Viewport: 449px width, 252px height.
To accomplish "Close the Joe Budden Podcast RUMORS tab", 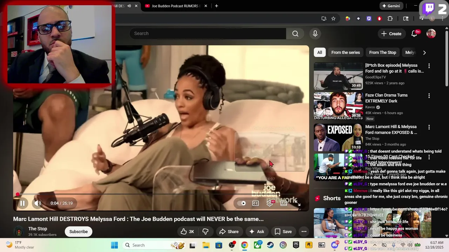I will tap(206, 6).
